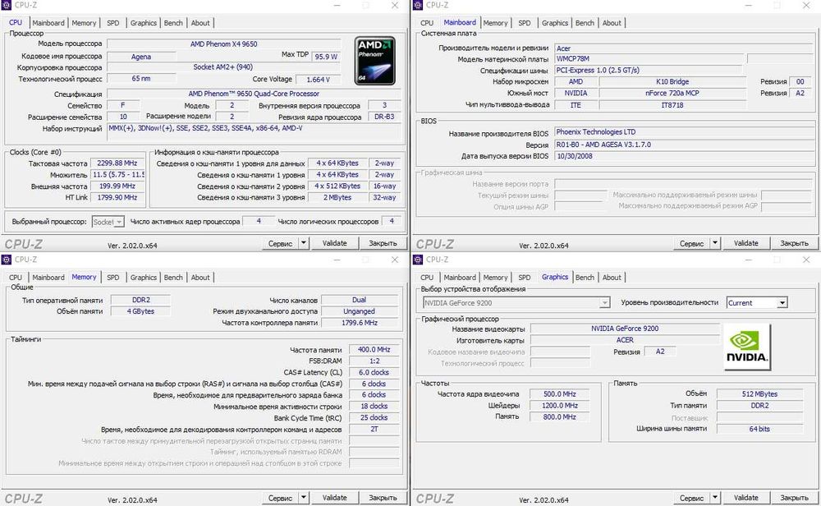This screenshot has width=821, height=506.
Task: Click CPU-Z app icon in bottom-left window title bar
Action: click(7, 260)
